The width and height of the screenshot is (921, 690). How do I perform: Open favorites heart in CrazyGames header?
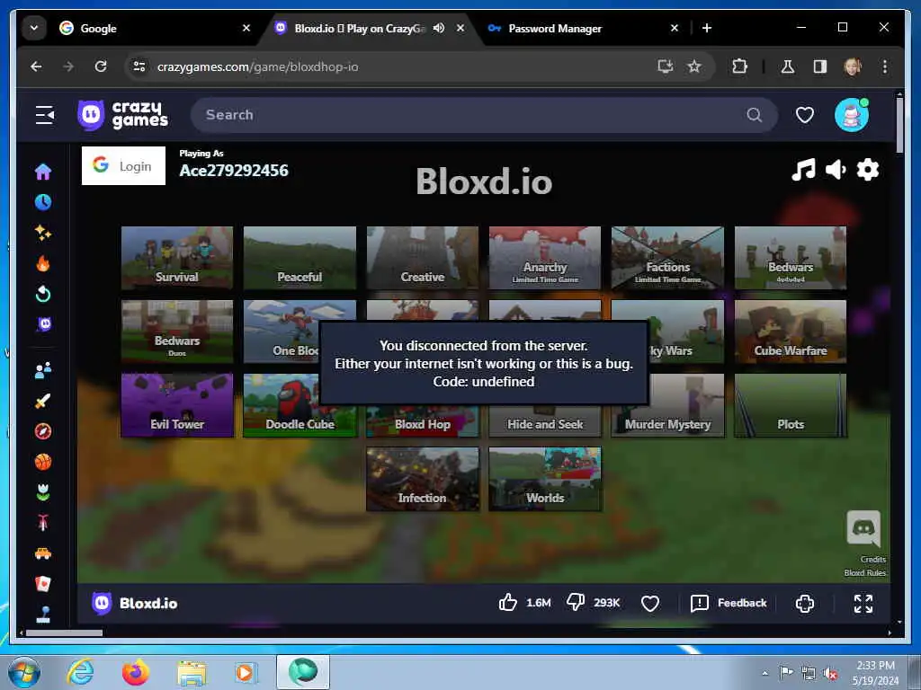tap(804, 115)
